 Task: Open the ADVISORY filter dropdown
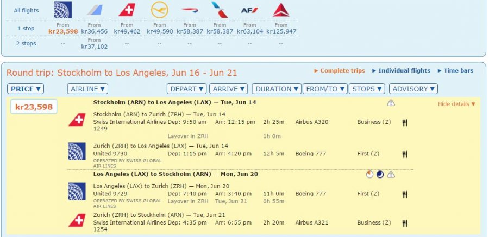pyautogui.click(x=413, y=89)
